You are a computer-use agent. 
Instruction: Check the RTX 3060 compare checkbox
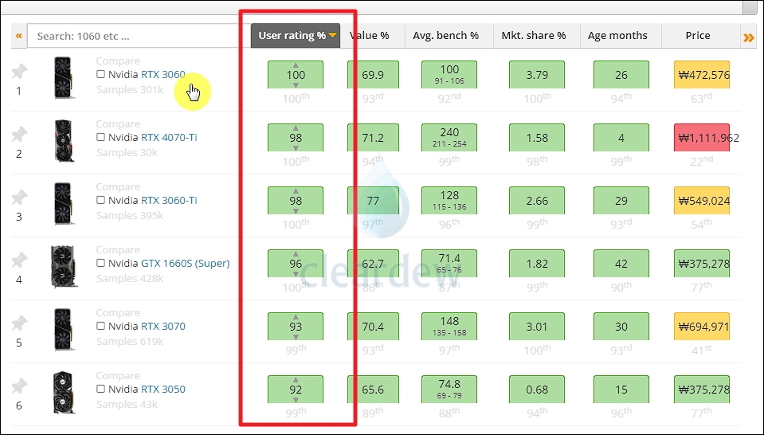pyautogui.click(x=101, y=74)
